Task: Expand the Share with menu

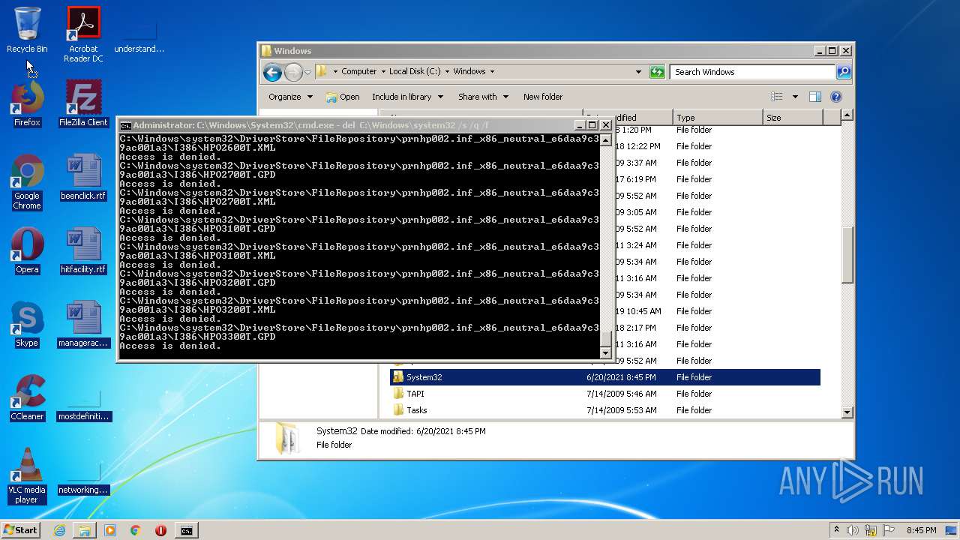Action: [x=483, y=97]
